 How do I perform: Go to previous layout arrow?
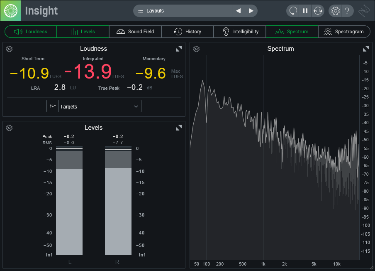click(238, 11)
